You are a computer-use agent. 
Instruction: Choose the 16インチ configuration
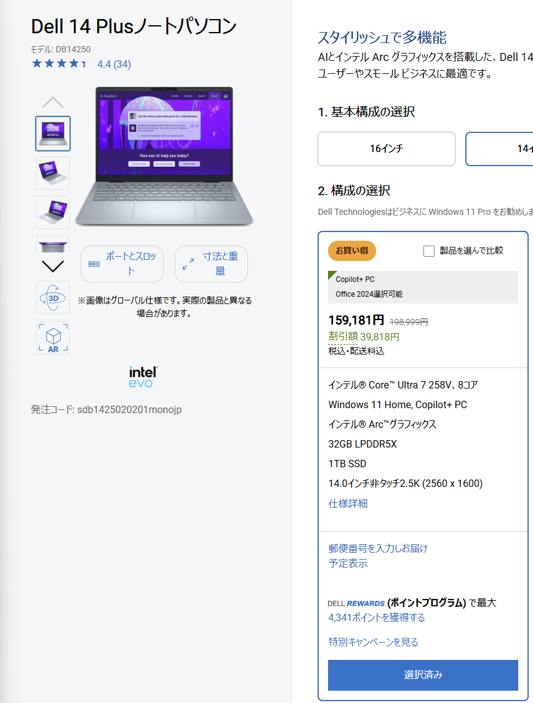387,149
